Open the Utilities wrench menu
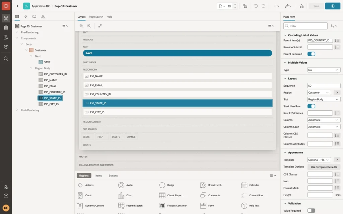This screenshot has width=343, height=214. [288, 6]
